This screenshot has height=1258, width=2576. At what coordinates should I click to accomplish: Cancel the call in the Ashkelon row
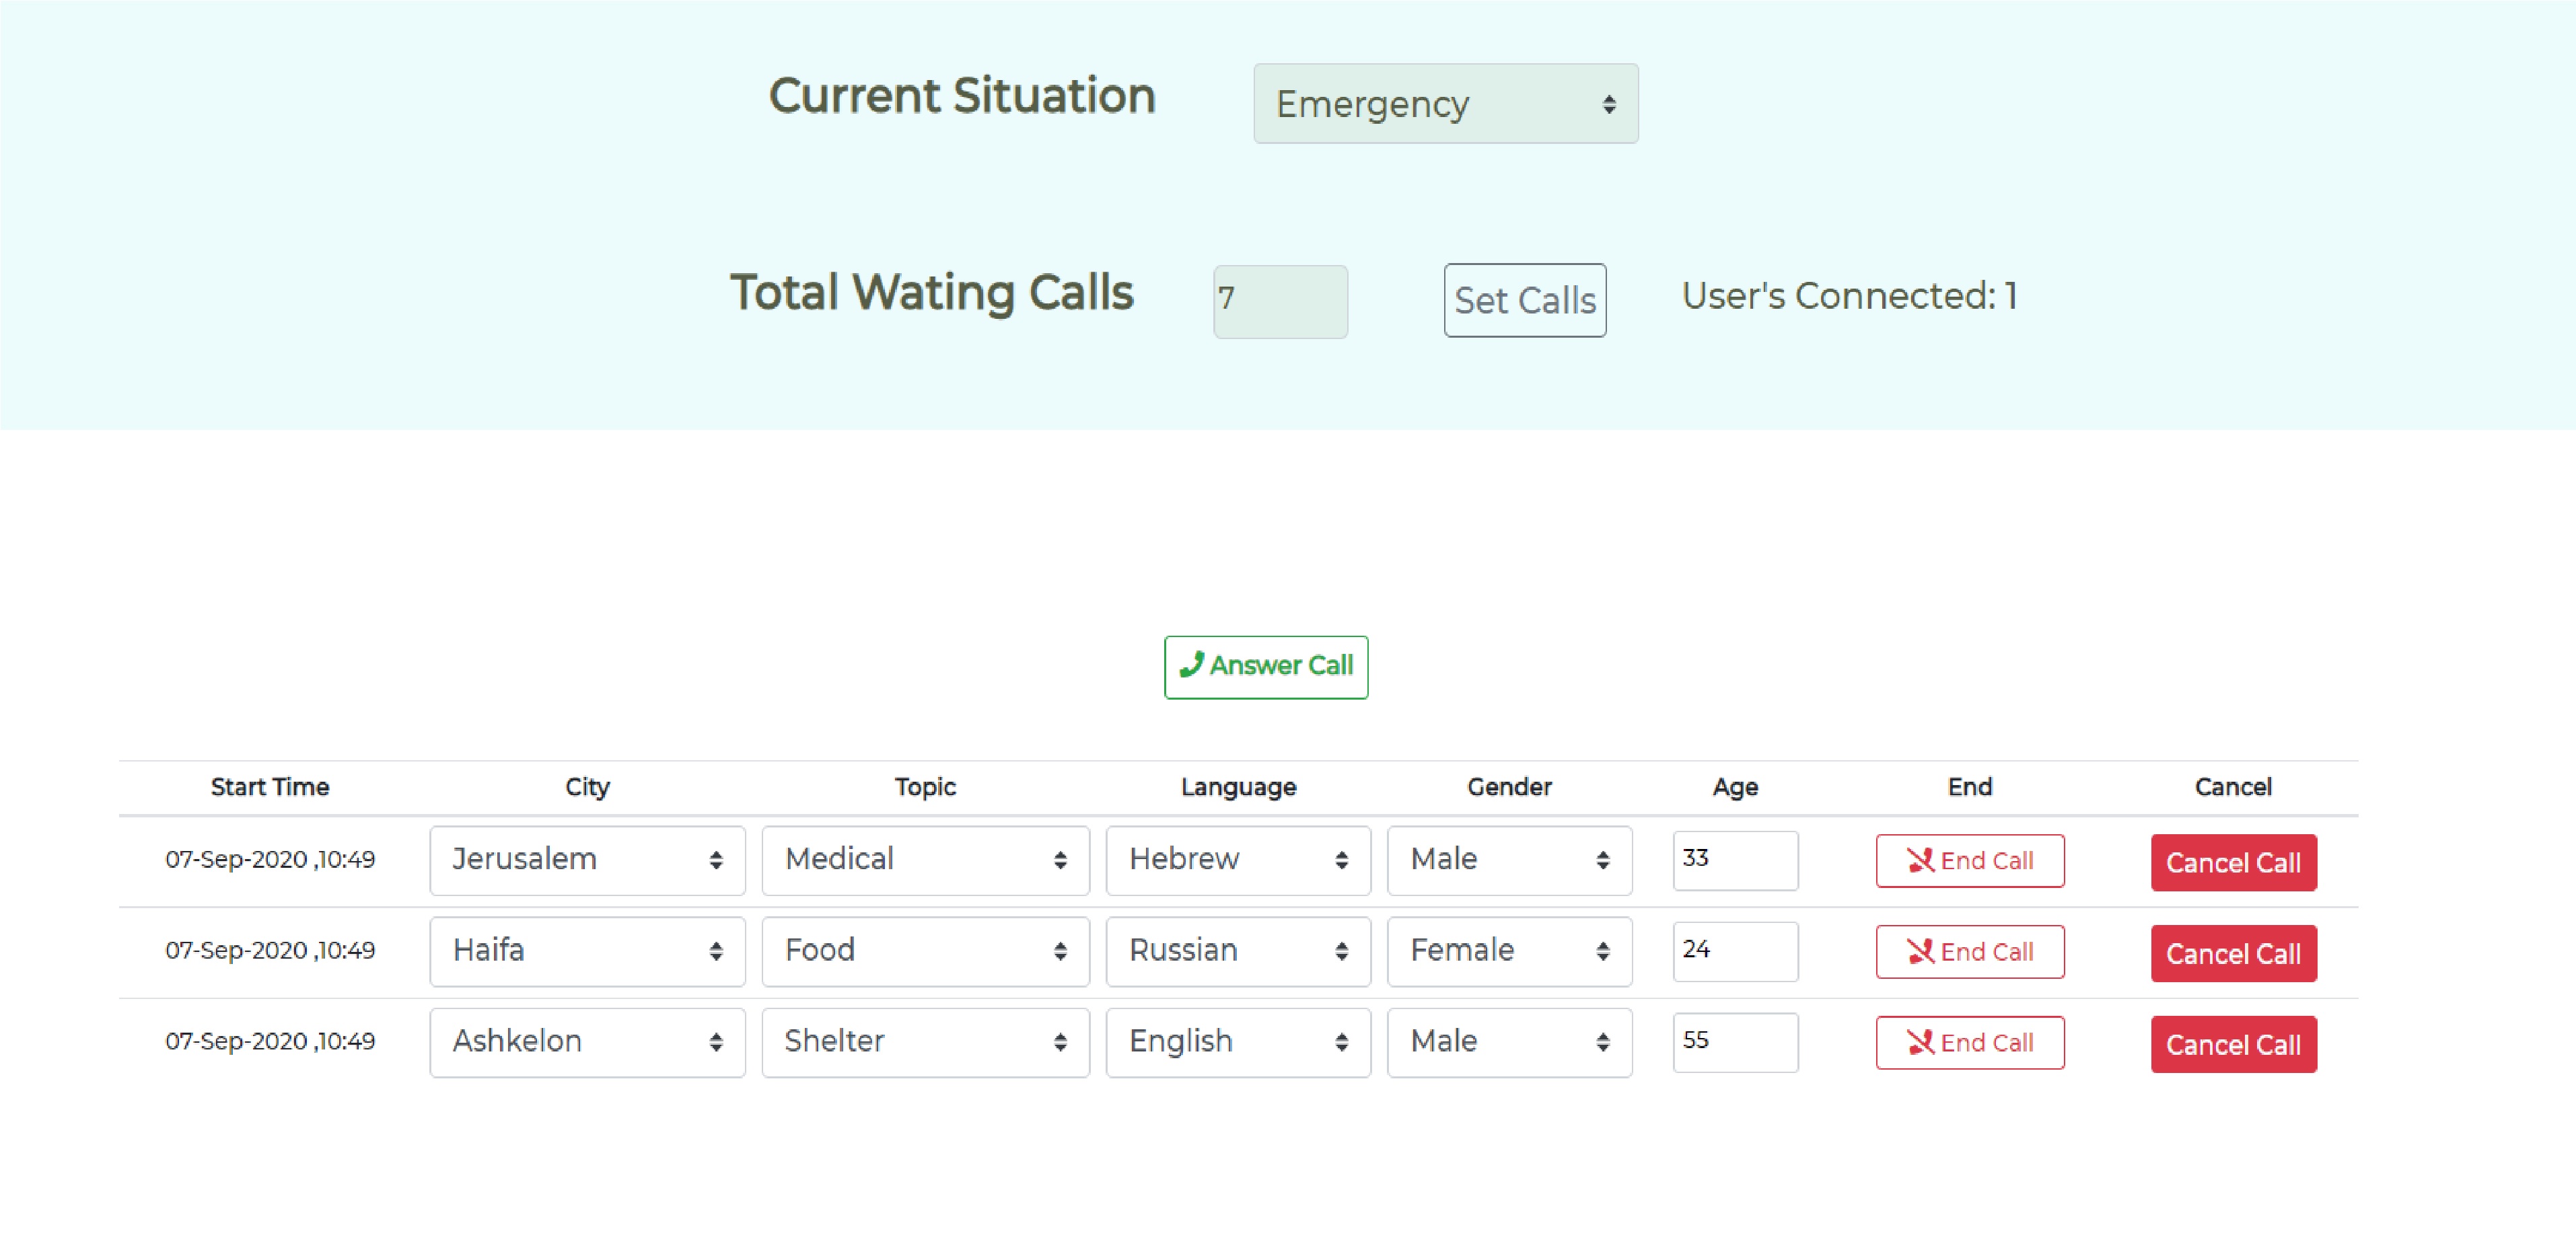point(2233,1045)
